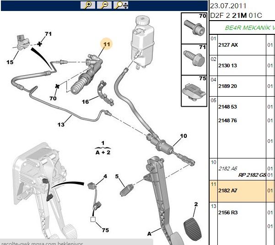The width and height of the screenshot is (275, 245).
Task: Select table row index 02
Action: (213, 59)
